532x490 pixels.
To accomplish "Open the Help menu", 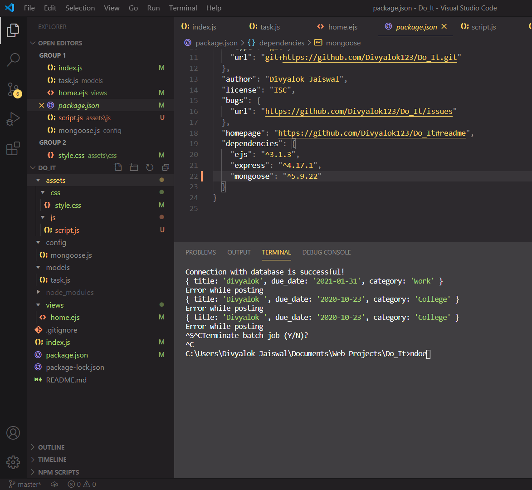I will click(x=214, y=8).
